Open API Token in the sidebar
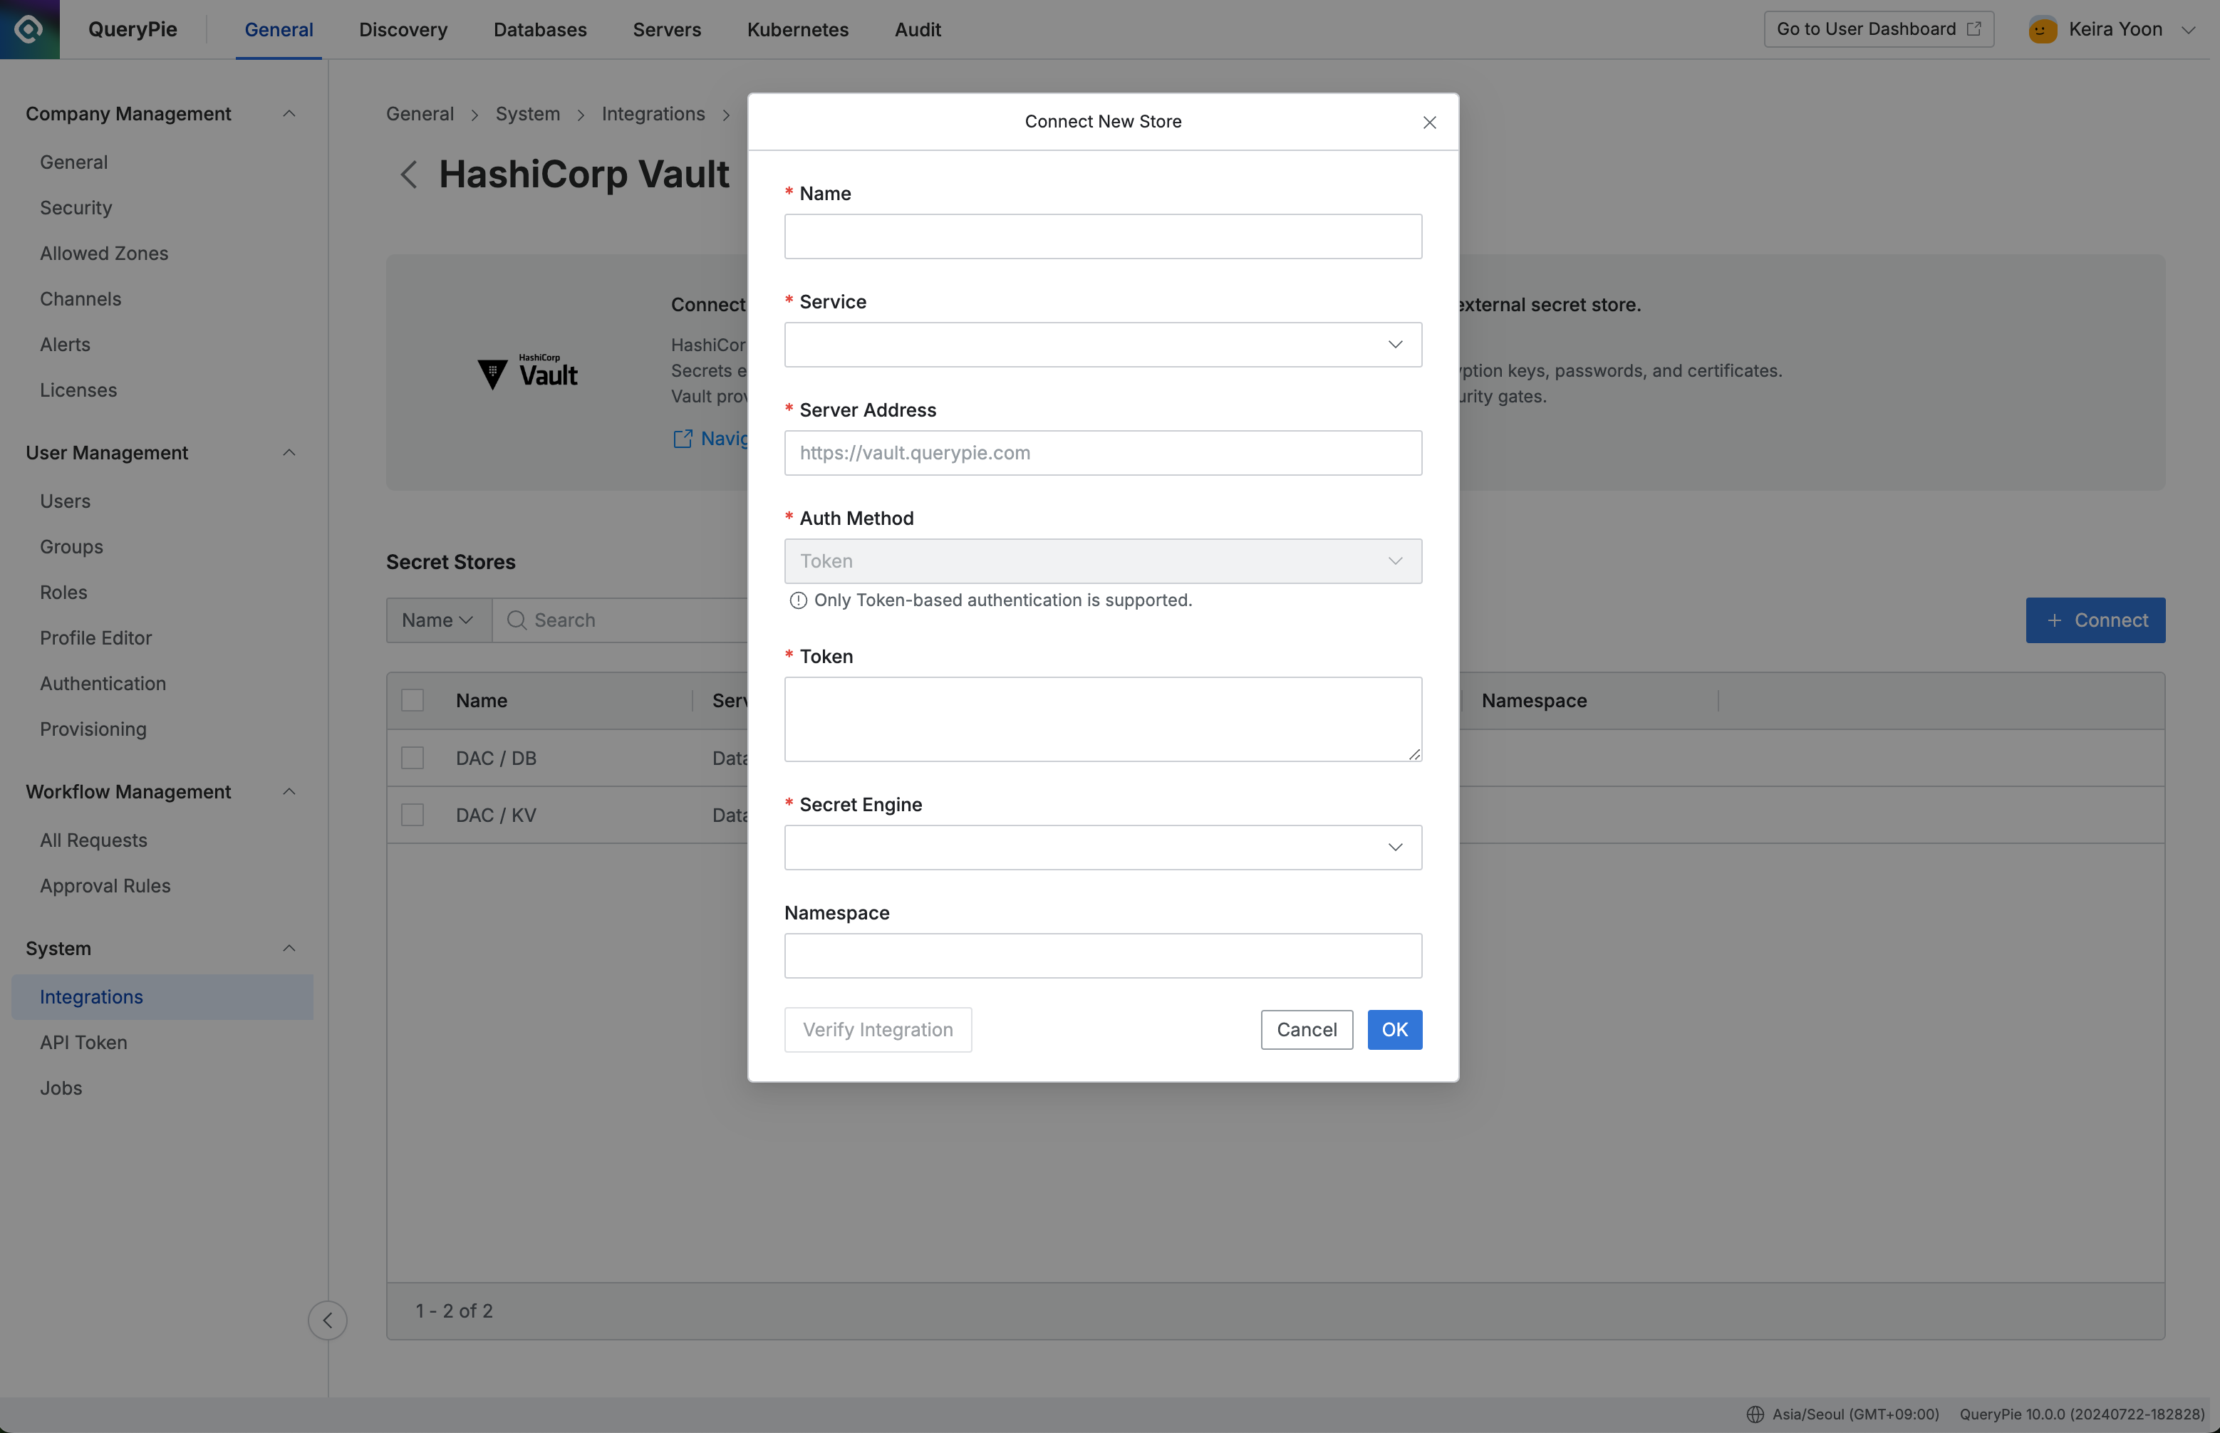Viewport: 2220px width, 1433px height. click(83, 1042)
